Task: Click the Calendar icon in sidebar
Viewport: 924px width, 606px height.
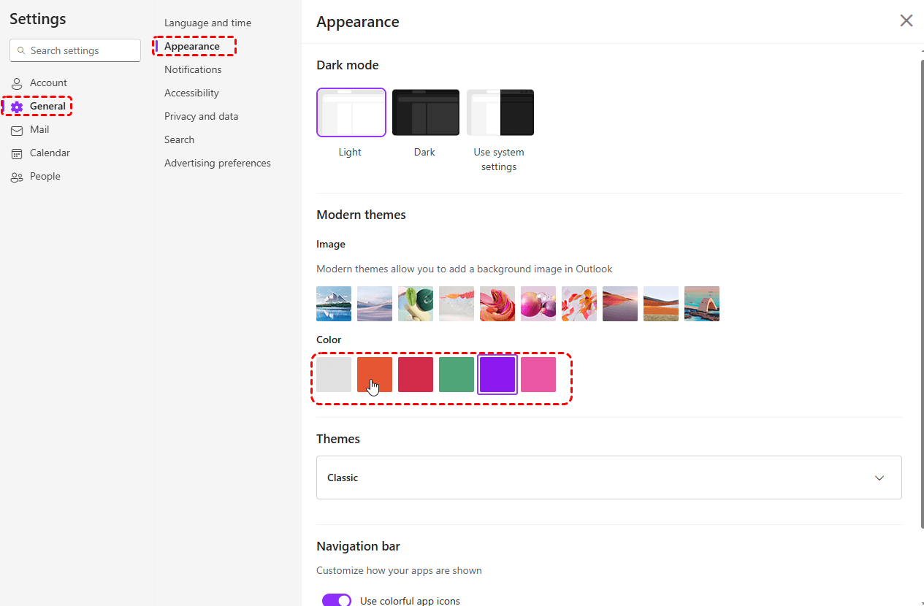Action: pyautogui.click(x=17, y=153)
